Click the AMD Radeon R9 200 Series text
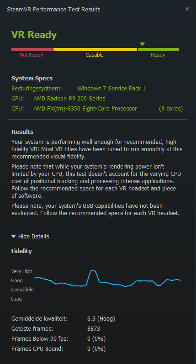The height and width of the screenshot is (364, 196). (x=69, y=99)
